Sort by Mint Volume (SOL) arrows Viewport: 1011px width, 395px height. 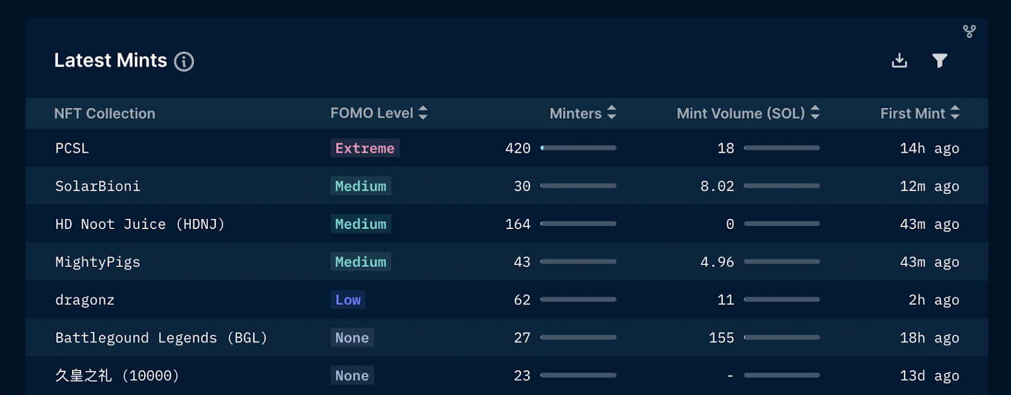(x=815, y=113)
